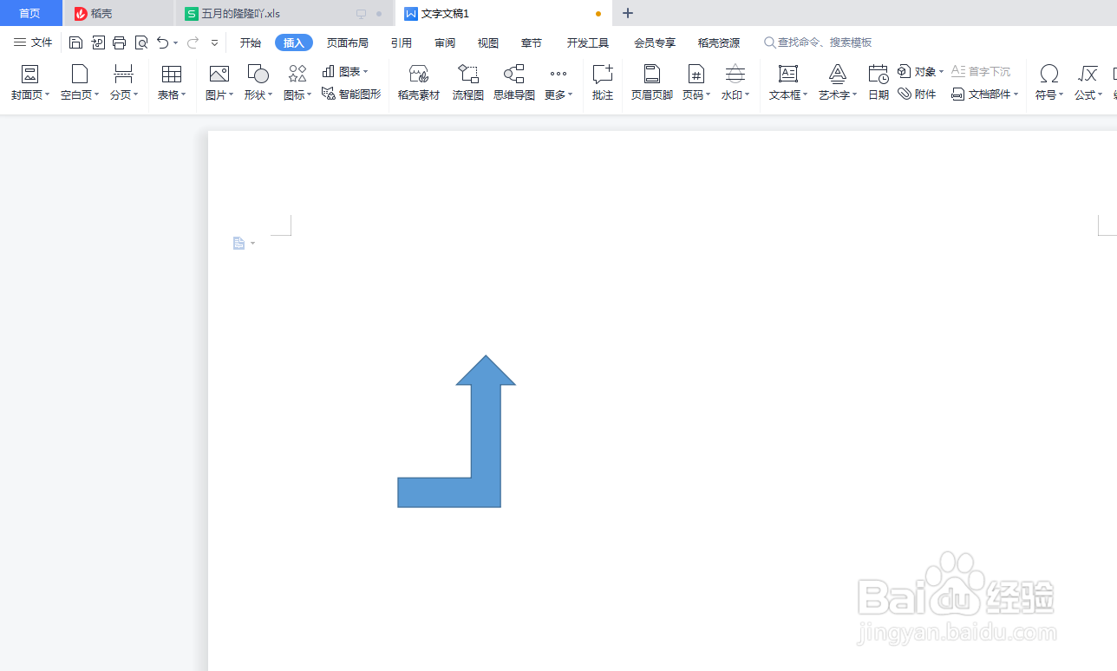Switch to 五月的隆隆吖.xls tab

point(284,13)
